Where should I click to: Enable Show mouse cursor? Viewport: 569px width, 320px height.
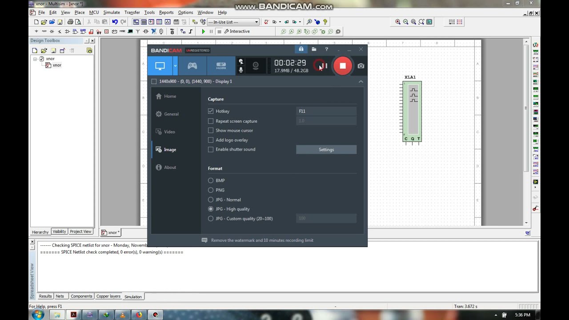click(211, 130)
